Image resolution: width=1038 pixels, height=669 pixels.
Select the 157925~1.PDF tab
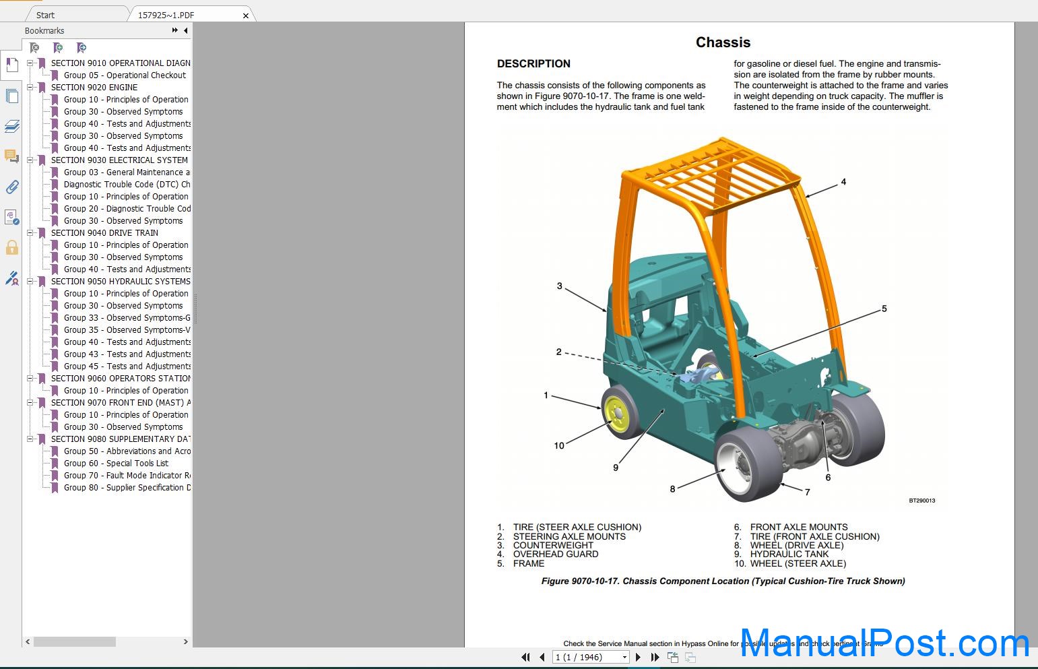click(x=166, y=15)
